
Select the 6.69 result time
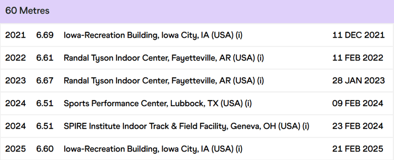45,35
